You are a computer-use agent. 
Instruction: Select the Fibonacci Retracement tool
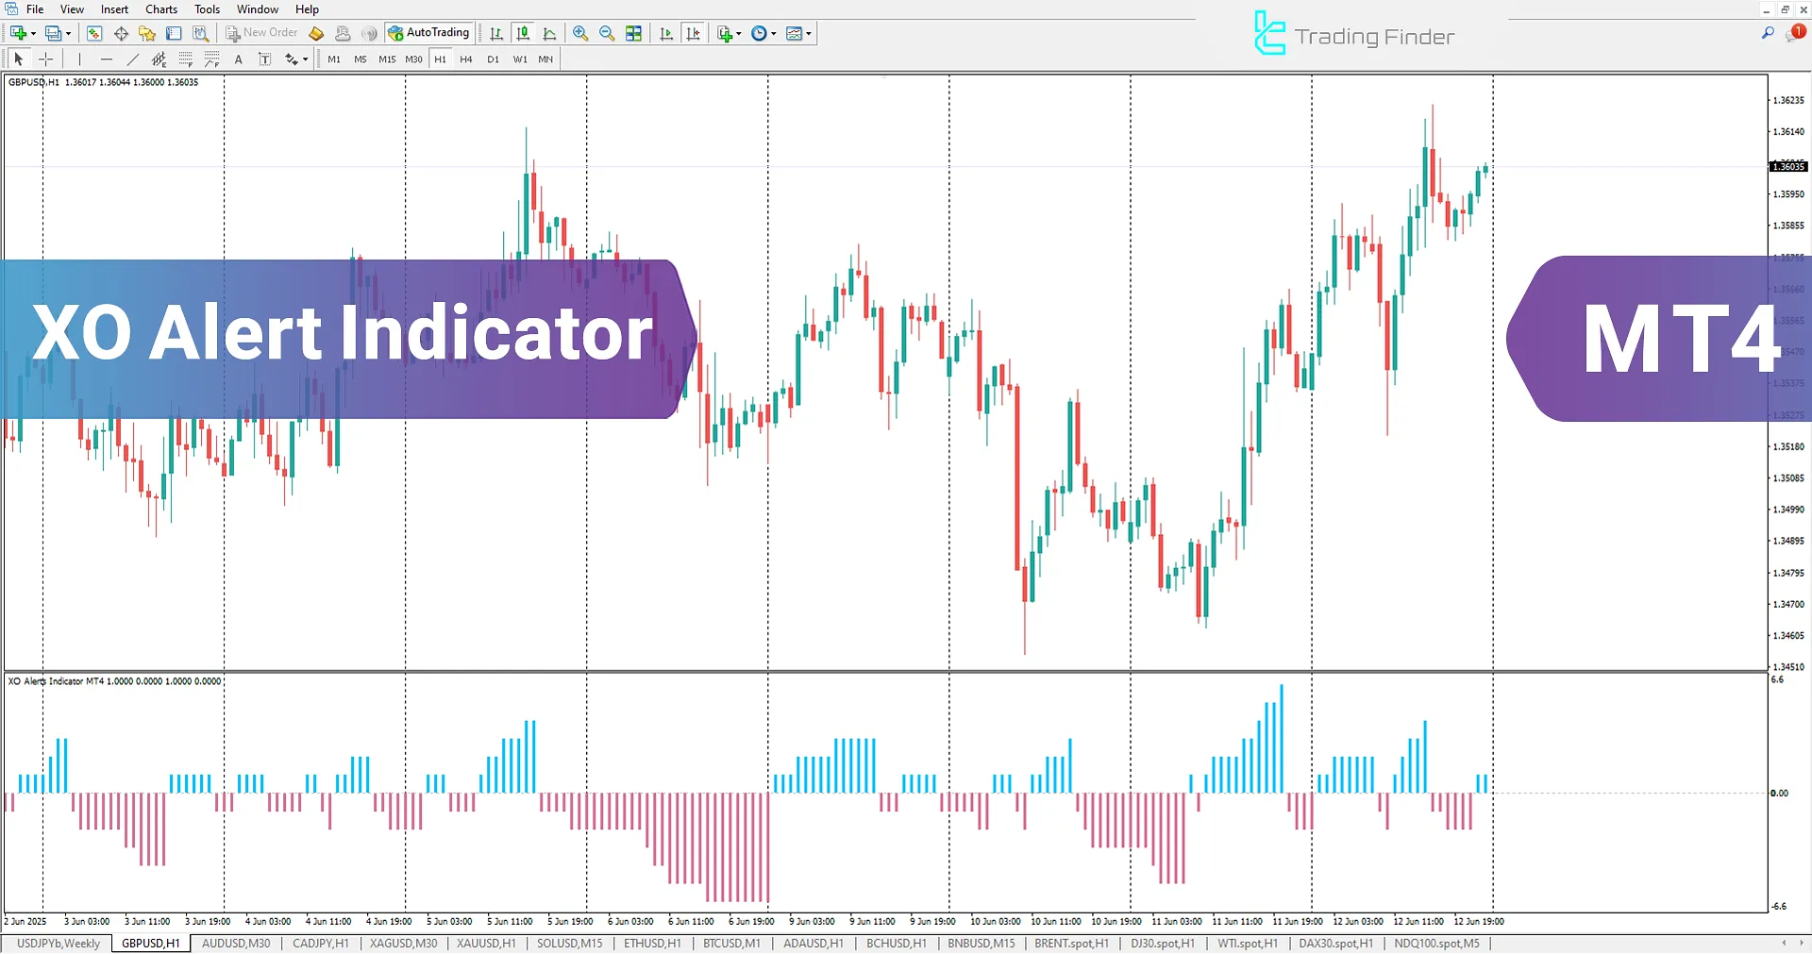coord(185,59)
